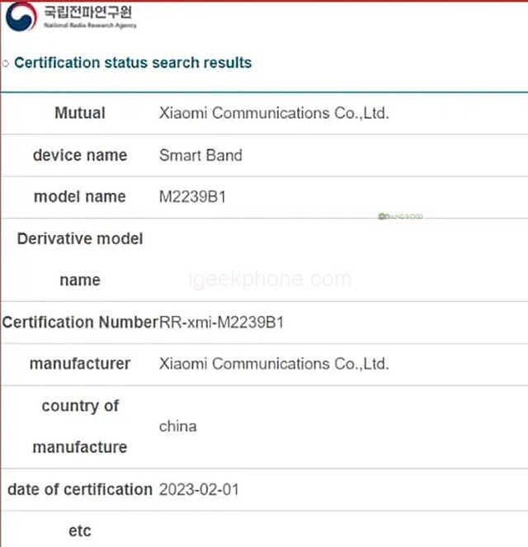Viewport: 528px width, 547px height.
Task: Click the 'etc' row label
Action: (x=80, y=531)
